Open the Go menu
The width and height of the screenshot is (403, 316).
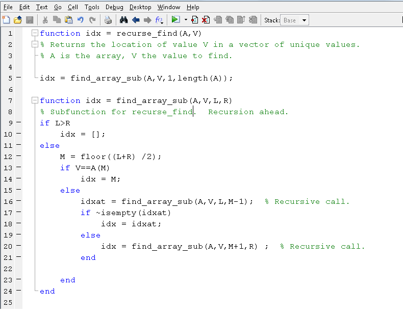tap(58, 7)
